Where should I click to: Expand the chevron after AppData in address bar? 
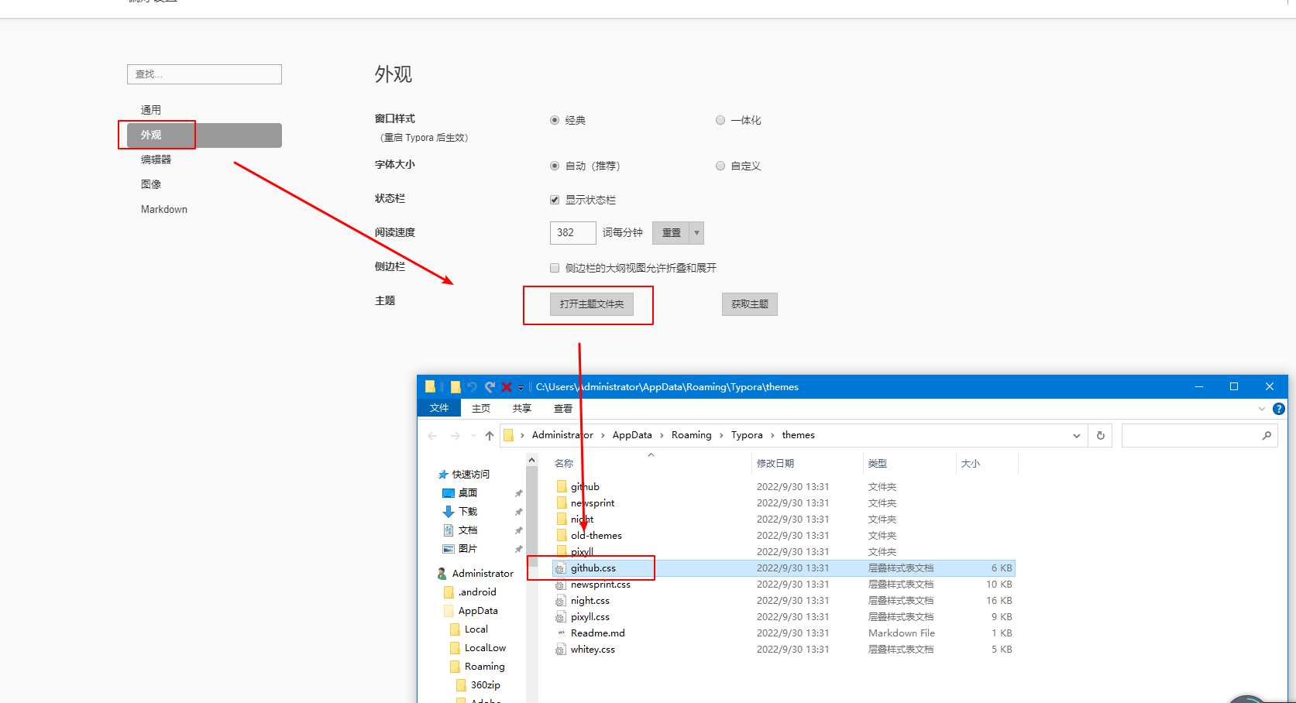tap(663, 436)
